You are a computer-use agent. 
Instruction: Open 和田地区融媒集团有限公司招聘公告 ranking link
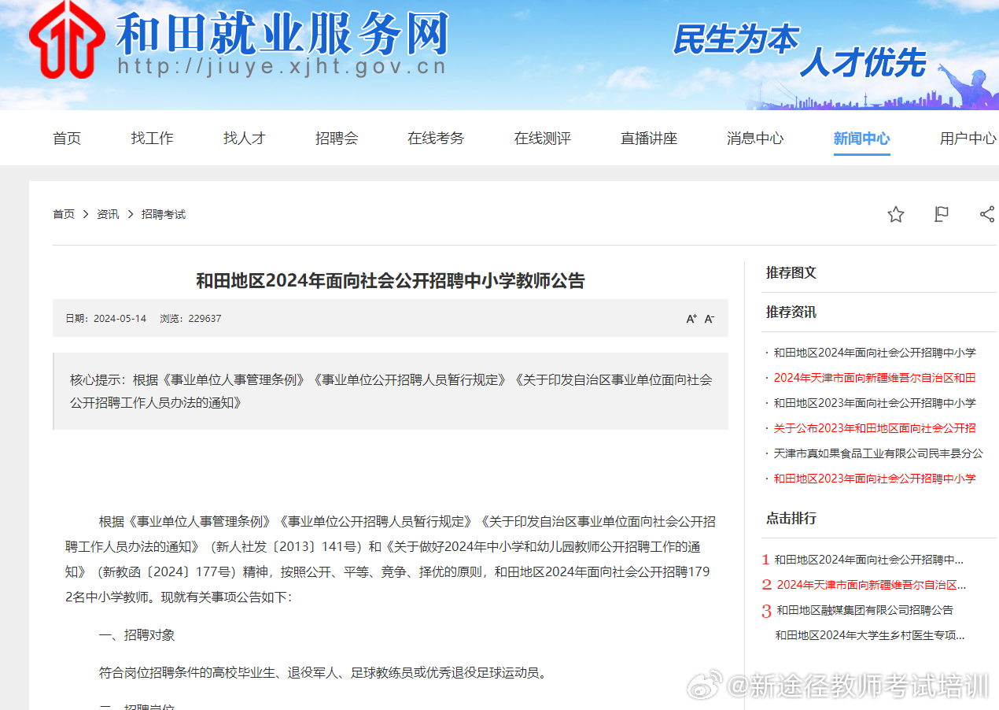(x=864, y=610)
